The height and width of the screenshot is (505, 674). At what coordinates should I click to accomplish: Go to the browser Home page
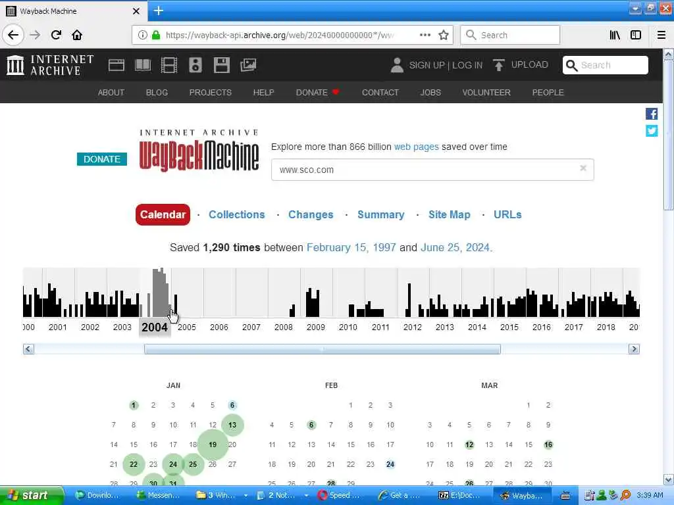[77, 35]
